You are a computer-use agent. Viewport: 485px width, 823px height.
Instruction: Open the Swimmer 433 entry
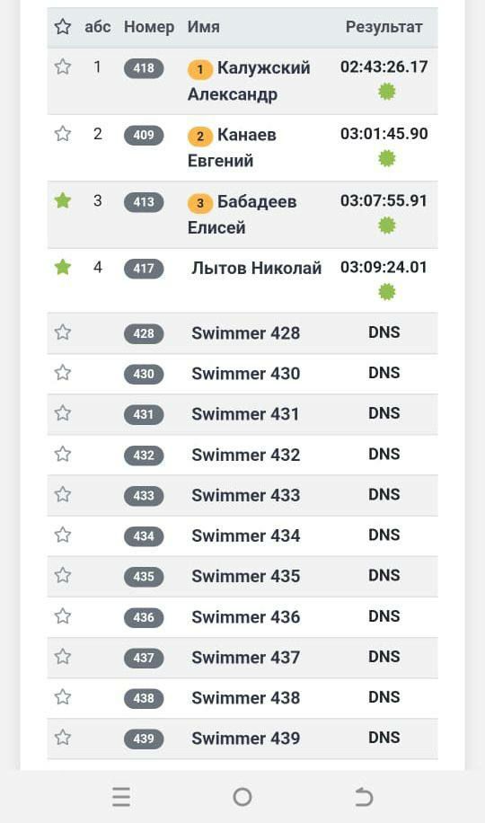coord(246,495)
